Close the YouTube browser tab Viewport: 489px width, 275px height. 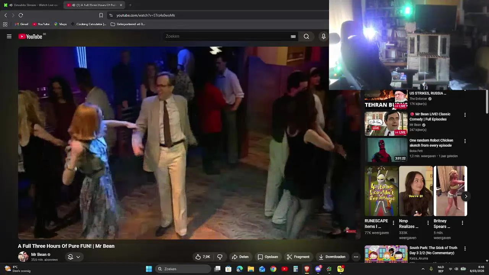tap(121, 5)
